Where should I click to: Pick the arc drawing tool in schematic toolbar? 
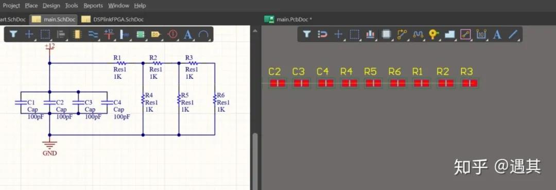(x=203, y=34)
